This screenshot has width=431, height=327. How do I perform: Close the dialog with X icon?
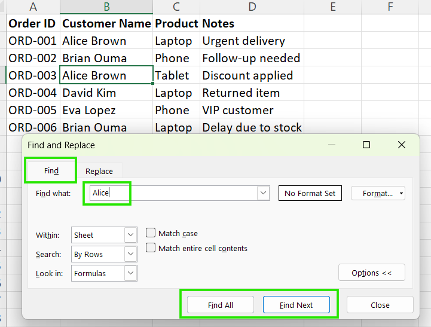click(x=402, y=145)
